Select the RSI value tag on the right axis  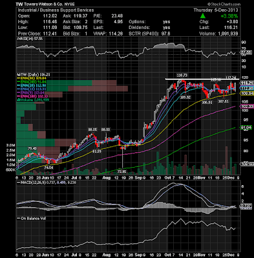pos(246,52)
